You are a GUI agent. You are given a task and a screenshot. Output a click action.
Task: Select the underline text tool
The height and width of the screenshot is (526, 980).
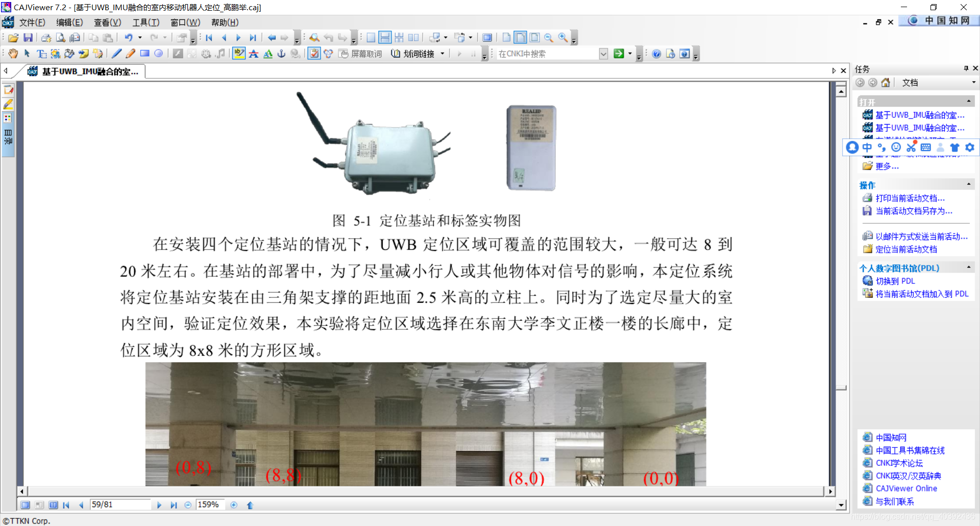[268, 54]
